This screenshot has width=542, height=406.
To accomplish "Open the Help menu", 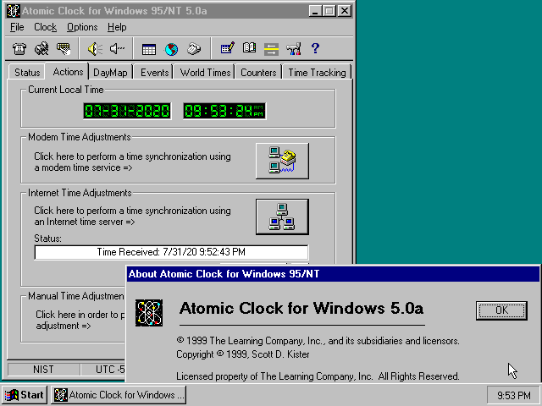I will click(x=117, y=27).
